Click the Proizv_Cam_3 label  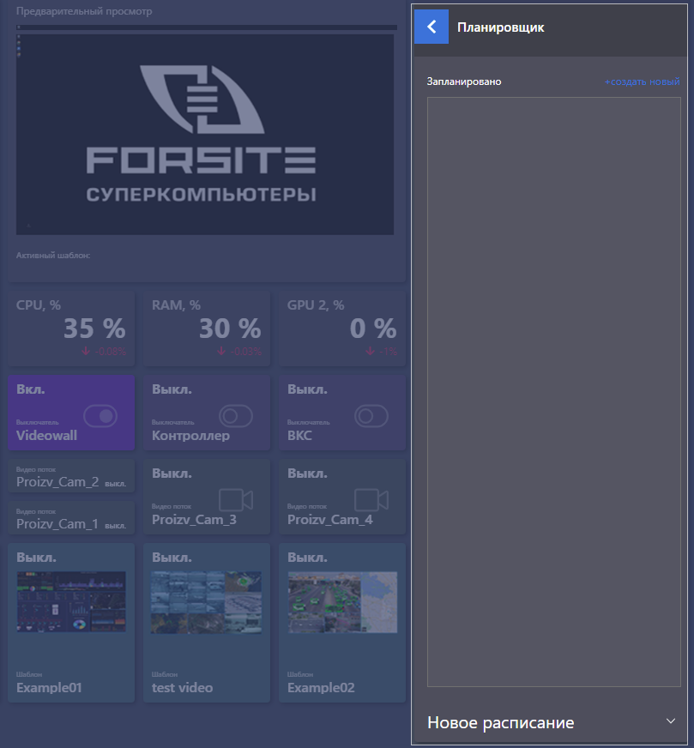[x=194, y=520]
